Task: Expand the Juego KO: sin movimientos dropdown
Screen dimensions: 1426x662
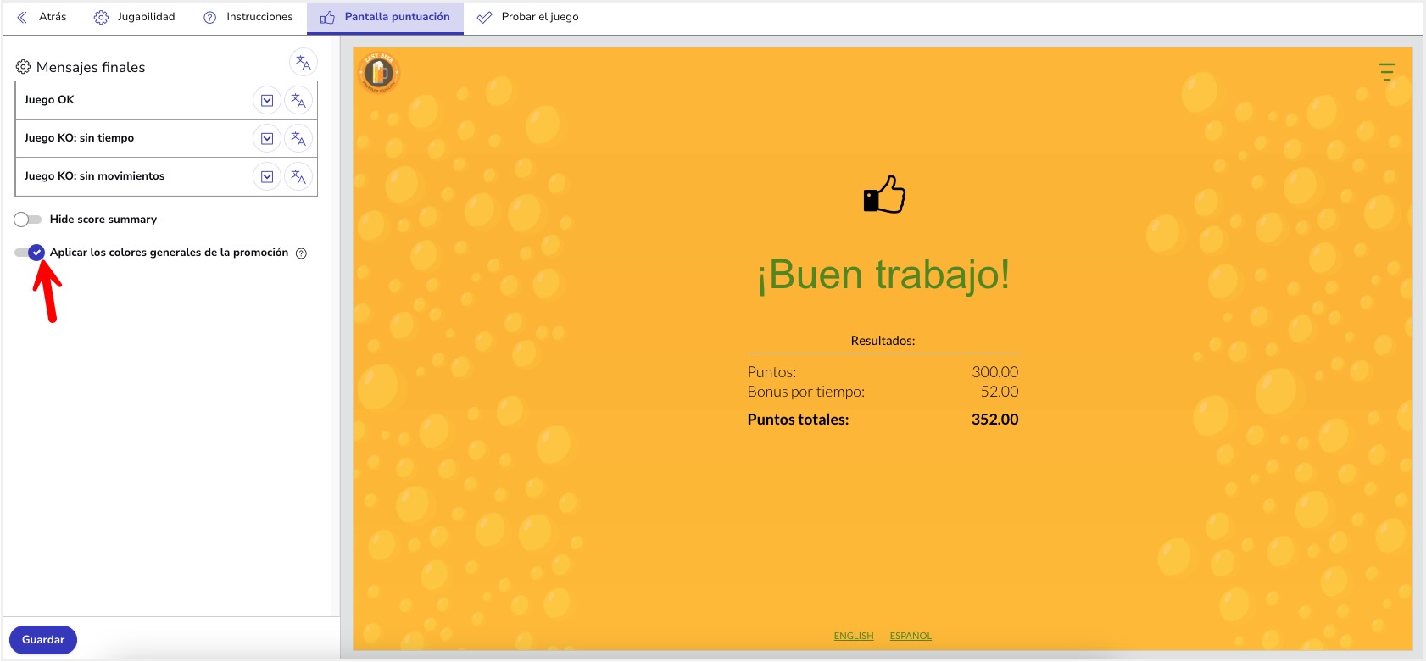Action: 267,177
